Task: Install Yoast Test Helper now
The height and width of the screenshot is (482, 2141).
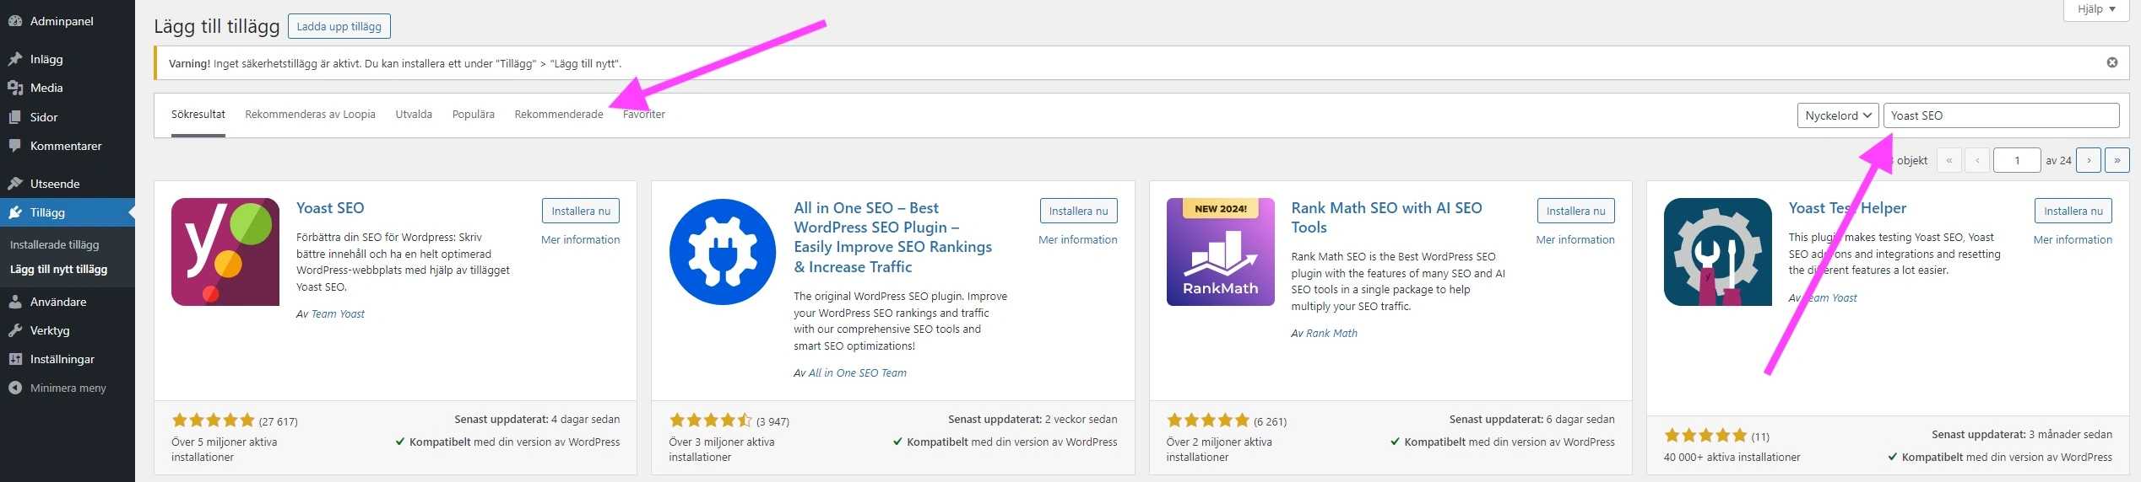Action: click(x=2073, y=211)
